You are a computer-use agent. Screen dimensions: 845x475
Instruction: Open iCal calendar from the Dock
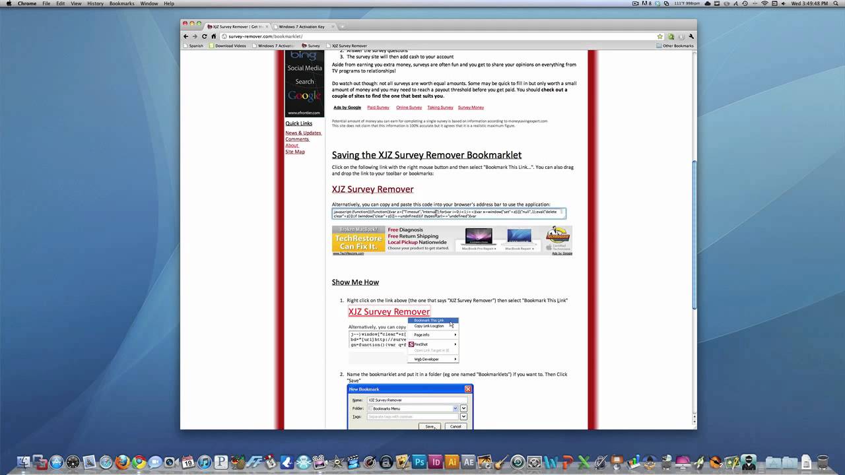pos(188,462)
